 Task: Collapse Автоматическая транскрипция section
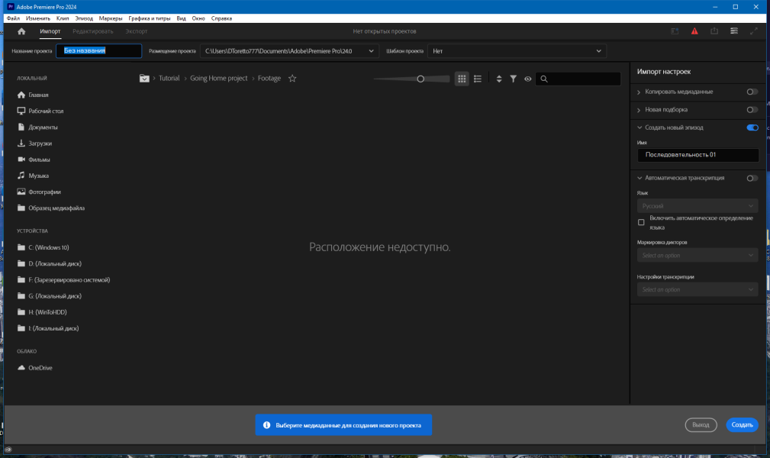tap(640, 179)
